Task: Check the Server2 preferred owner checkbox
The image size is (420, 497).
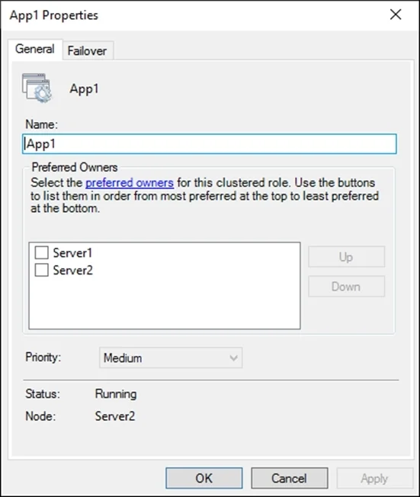Action: point(41,270)
